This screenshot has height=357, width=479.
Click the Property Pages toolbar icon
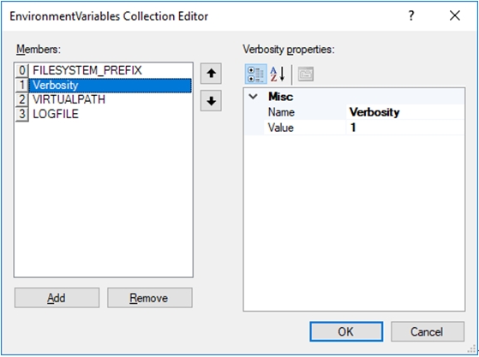pyautogui.click(x=306, y=74)
